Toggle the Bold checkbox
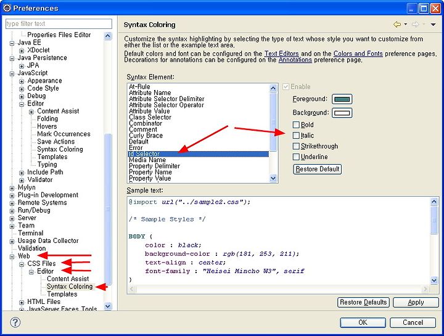The image size is (444, 336). [x=296, y=125]
